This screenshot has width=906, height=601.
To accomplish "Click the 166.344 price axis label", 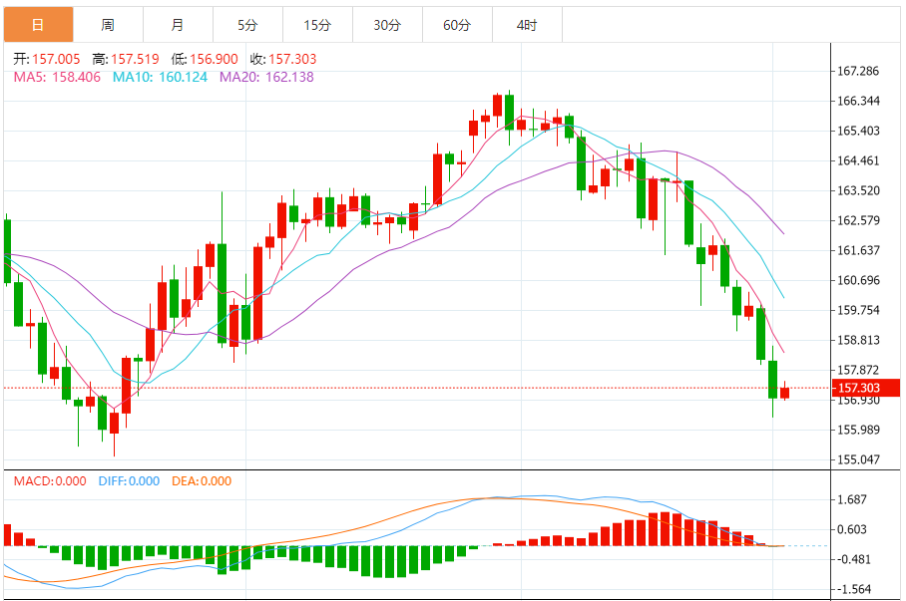I will coord(859,101).
